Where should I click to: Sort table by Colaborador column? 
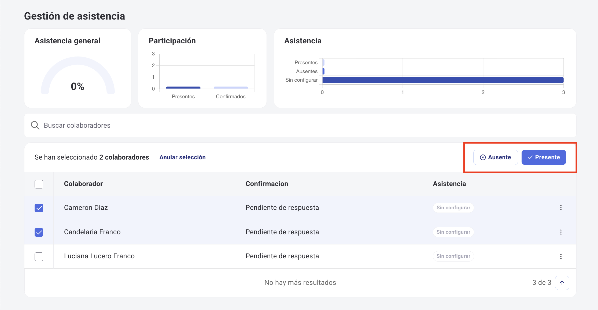coord(83,184)
